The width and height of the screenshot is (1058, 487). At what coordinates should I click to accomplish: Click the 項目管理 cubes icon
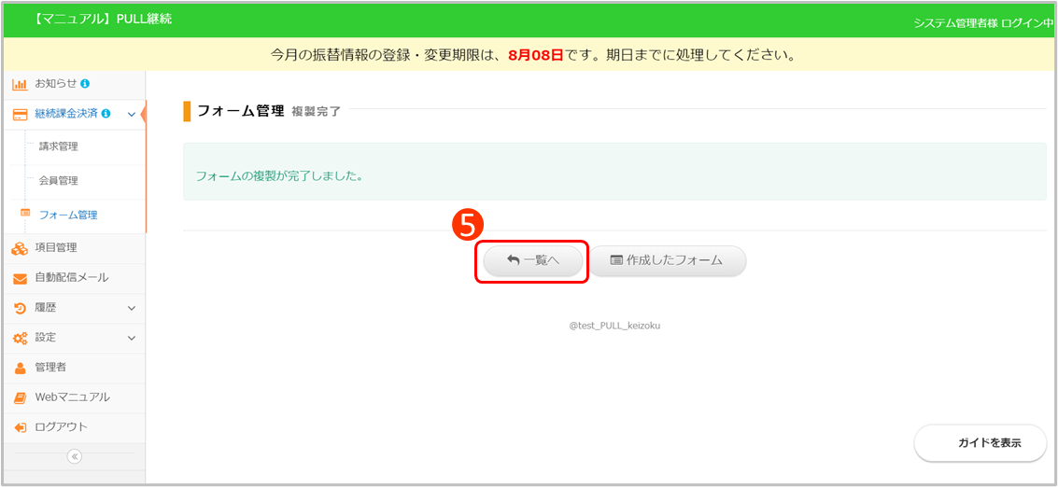click(x=20, y=248)
